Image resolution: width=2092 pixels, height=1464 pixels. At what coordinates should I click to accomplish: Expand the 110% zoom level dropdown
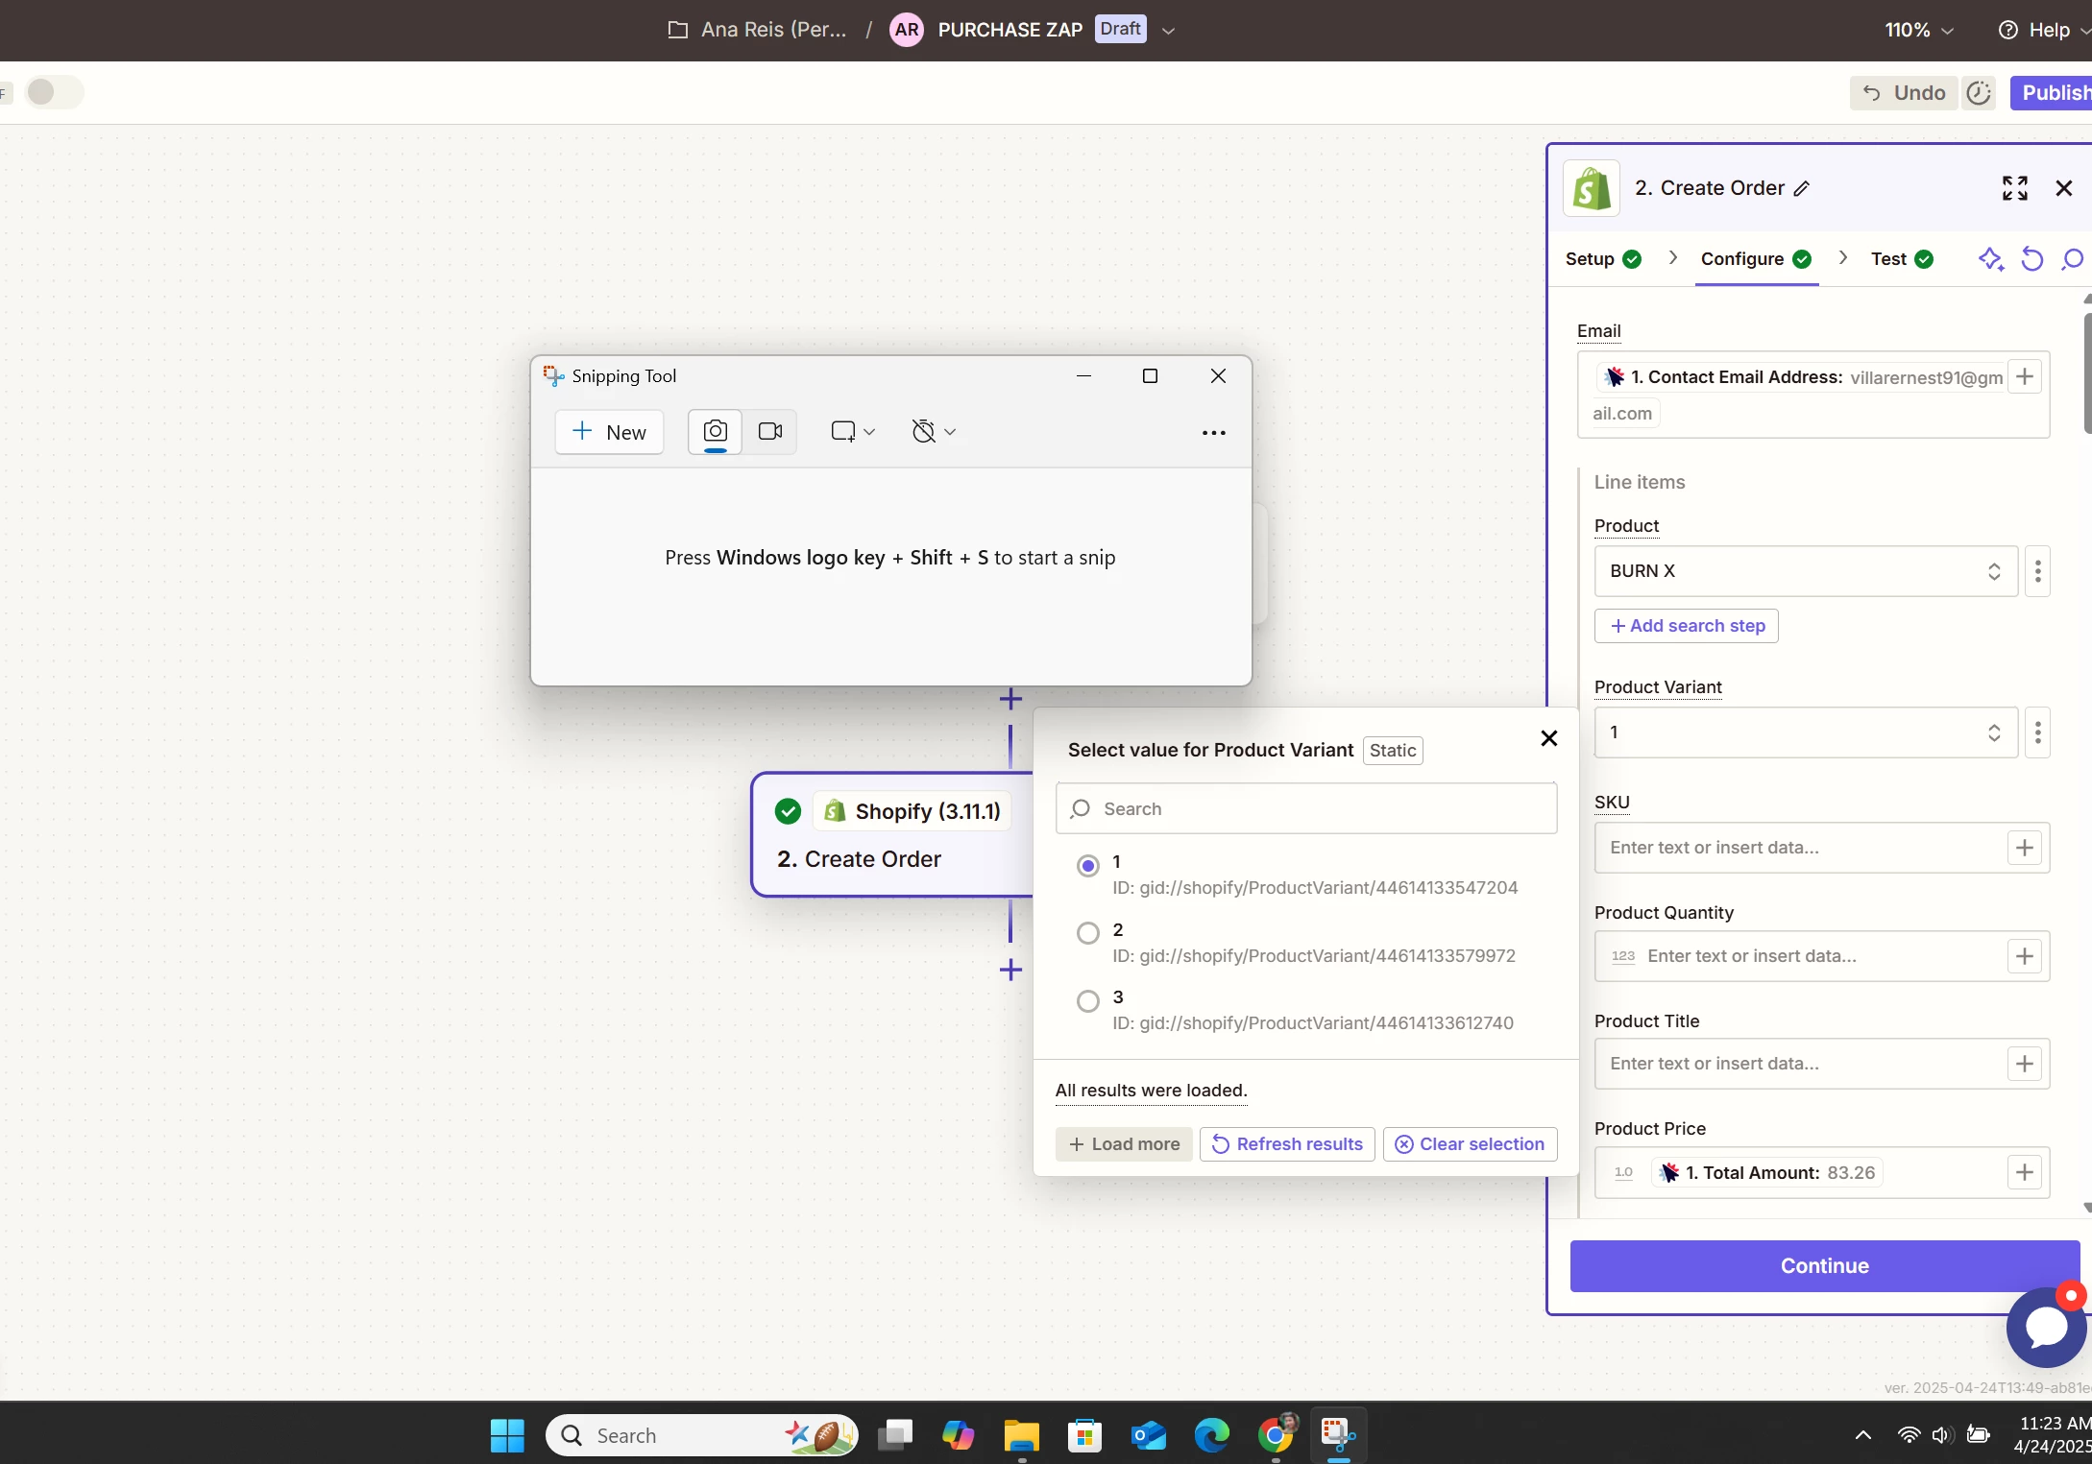[x=1918, y=31]
